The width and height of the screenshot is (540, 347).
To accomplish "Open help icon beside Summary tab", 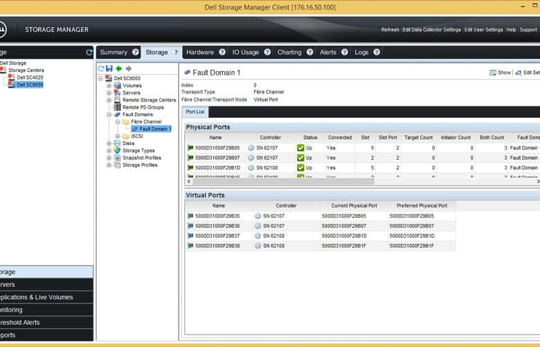I will pyautogui.click(x=136, y=52).
